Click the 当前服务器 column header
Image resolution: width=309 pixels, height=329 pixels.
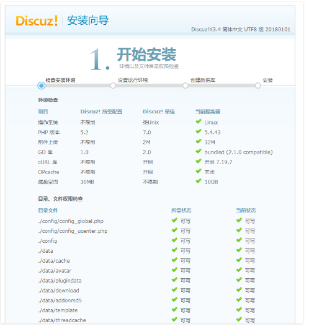pos(208,112)
